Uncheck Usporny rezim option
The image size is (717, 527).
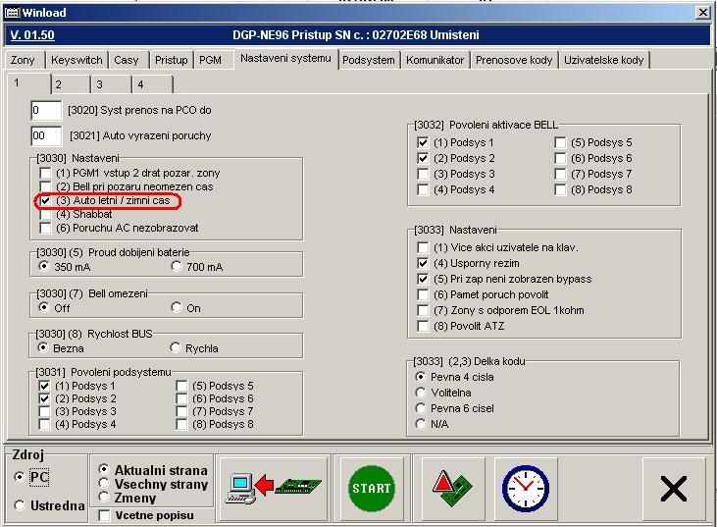pyautogui.click(x=424, y=263)
